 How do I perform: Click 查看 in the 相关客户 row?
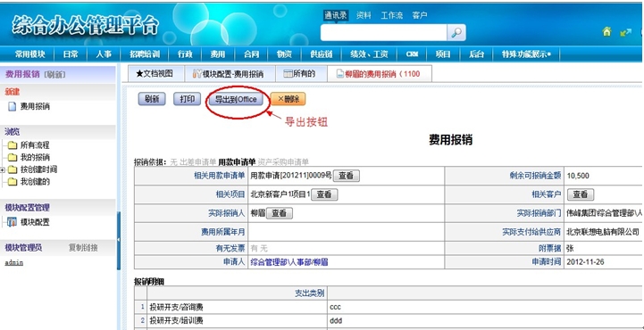(581, 194)
